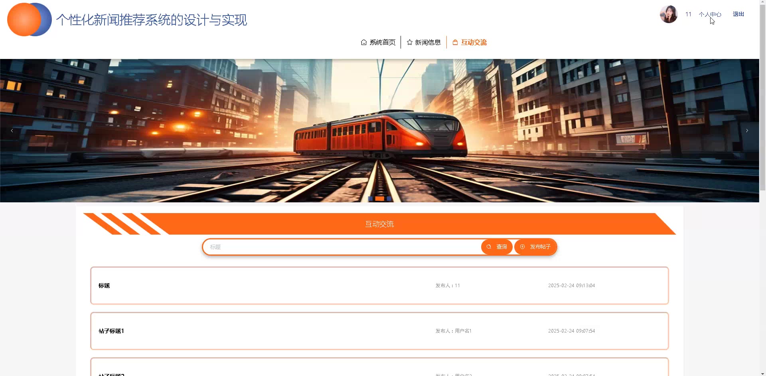The height and width of the screenshot is (376, 766).
Task: Click the 发布帖子 button
Action: [535, 247]
